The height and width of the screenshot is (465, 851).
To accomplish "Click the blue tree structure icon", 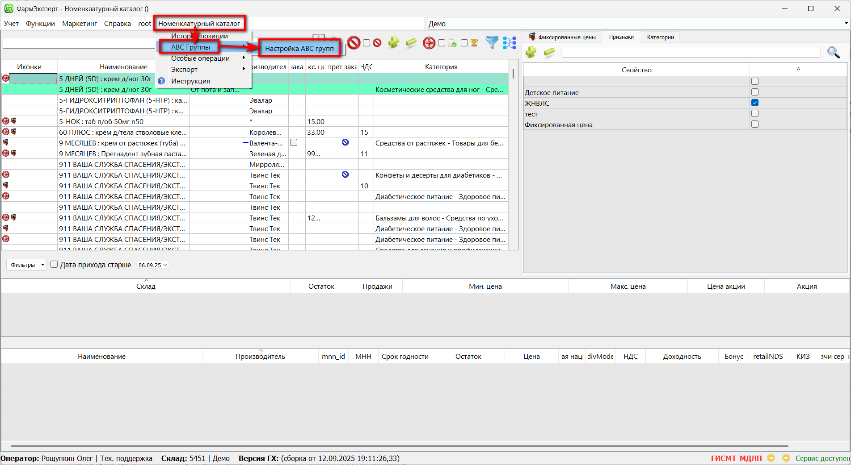I will click(x=509, y=43).
